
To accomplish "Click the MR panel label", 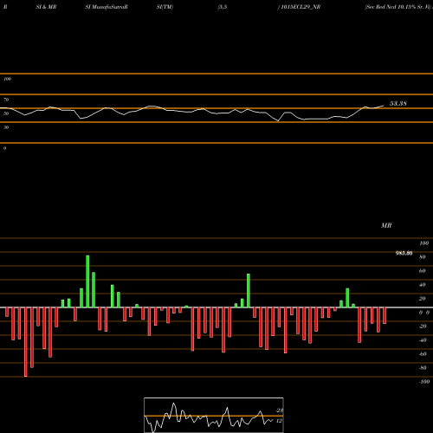I will coord(386,225).
